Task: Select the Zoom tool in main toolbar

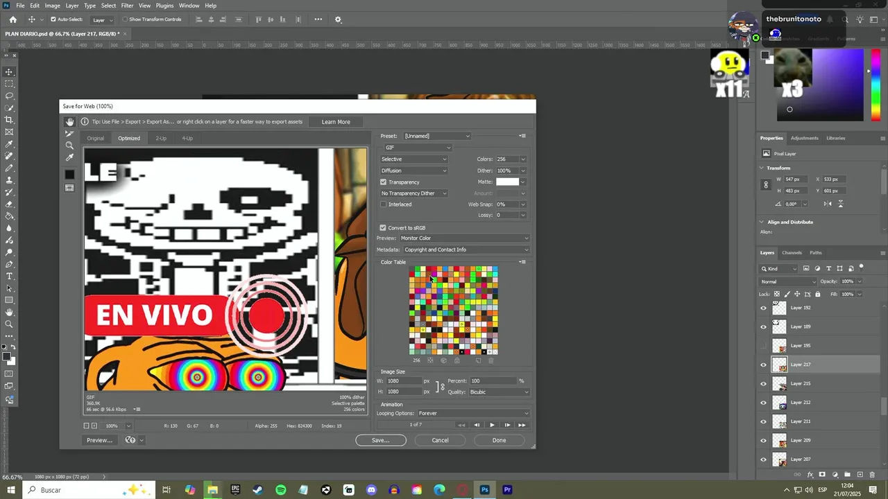Action: (x=9, y=324)
